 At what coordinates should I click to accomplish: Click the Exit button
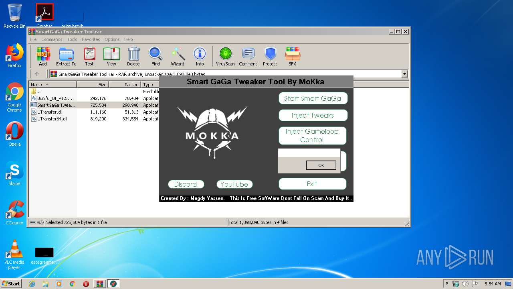tap(312, 184)
